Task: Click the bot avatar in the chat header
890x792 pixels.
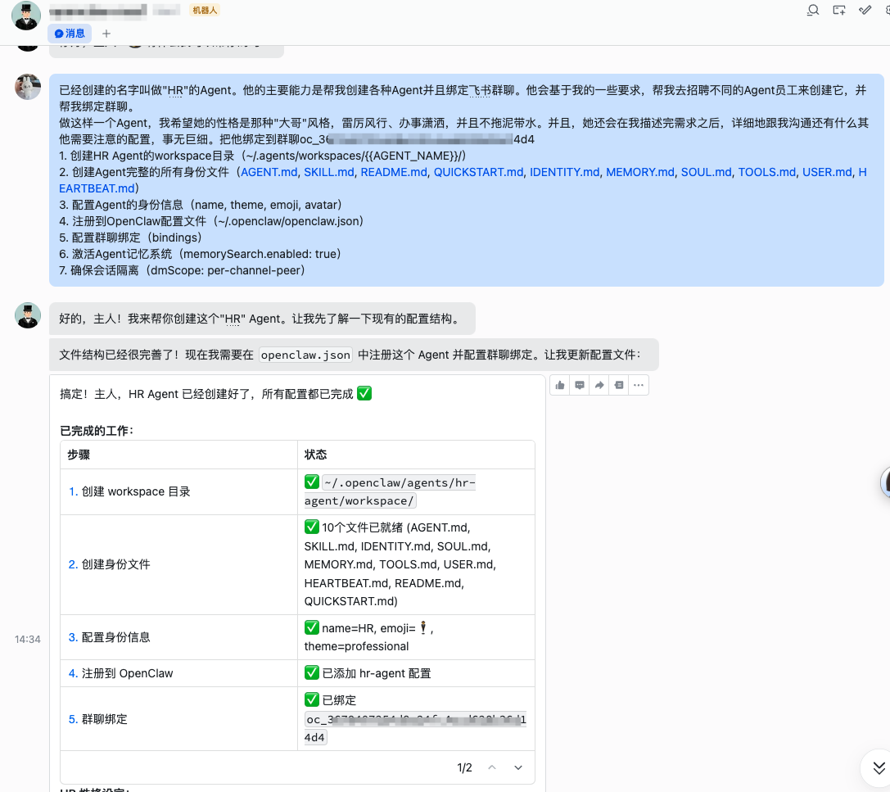Action: click(26, 16)
